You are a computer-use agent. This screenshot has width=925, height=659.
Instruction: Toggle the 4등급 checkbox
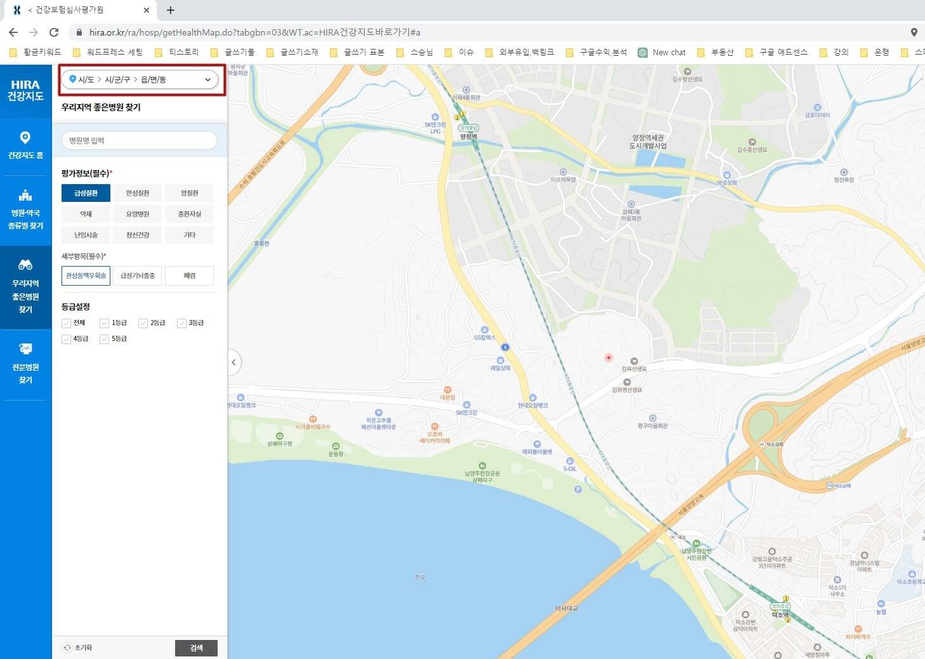[x=66, y=339]
